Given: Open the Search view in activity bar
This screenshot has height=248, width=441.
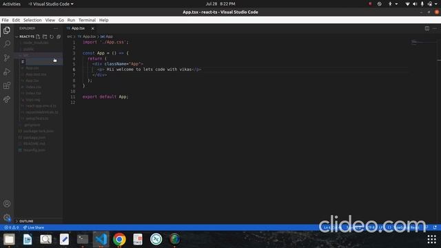Looking at the screenshot, I should (x=7, y=44).
